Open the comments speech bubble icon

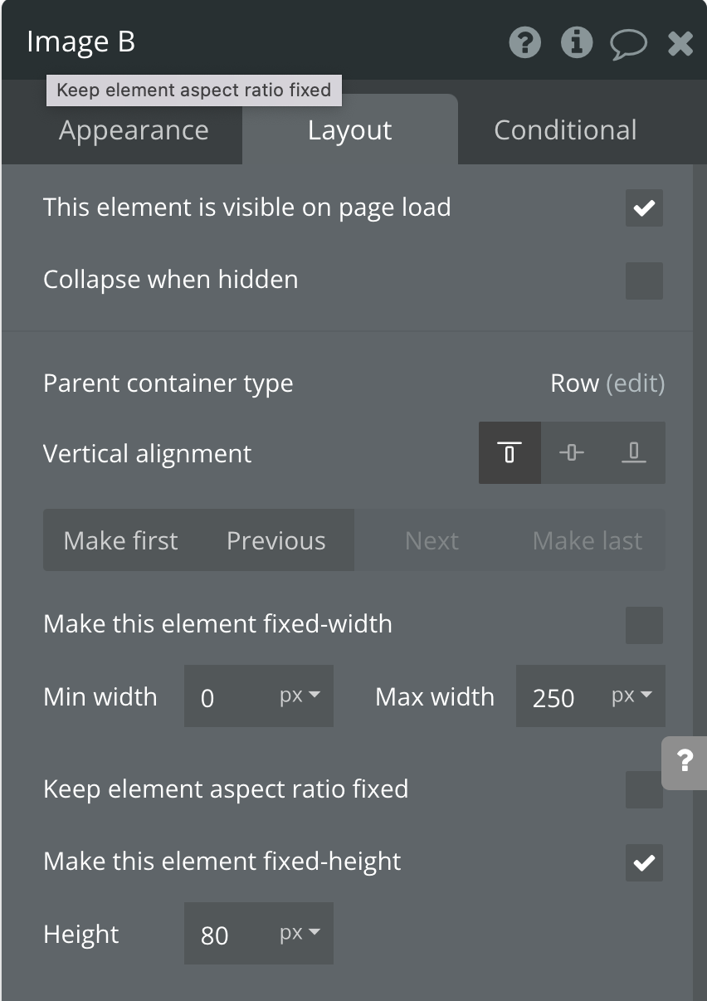click(x=628, y=43)
